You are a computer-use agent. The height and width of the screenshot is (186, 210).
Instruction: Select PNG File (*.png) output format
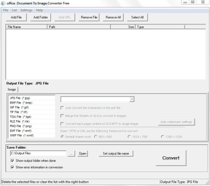click(32, 126)
